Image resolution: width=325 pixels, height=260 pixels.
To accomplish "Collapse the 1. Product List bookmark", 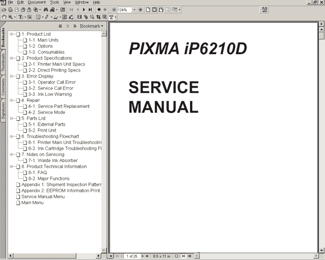I will 11,34.
